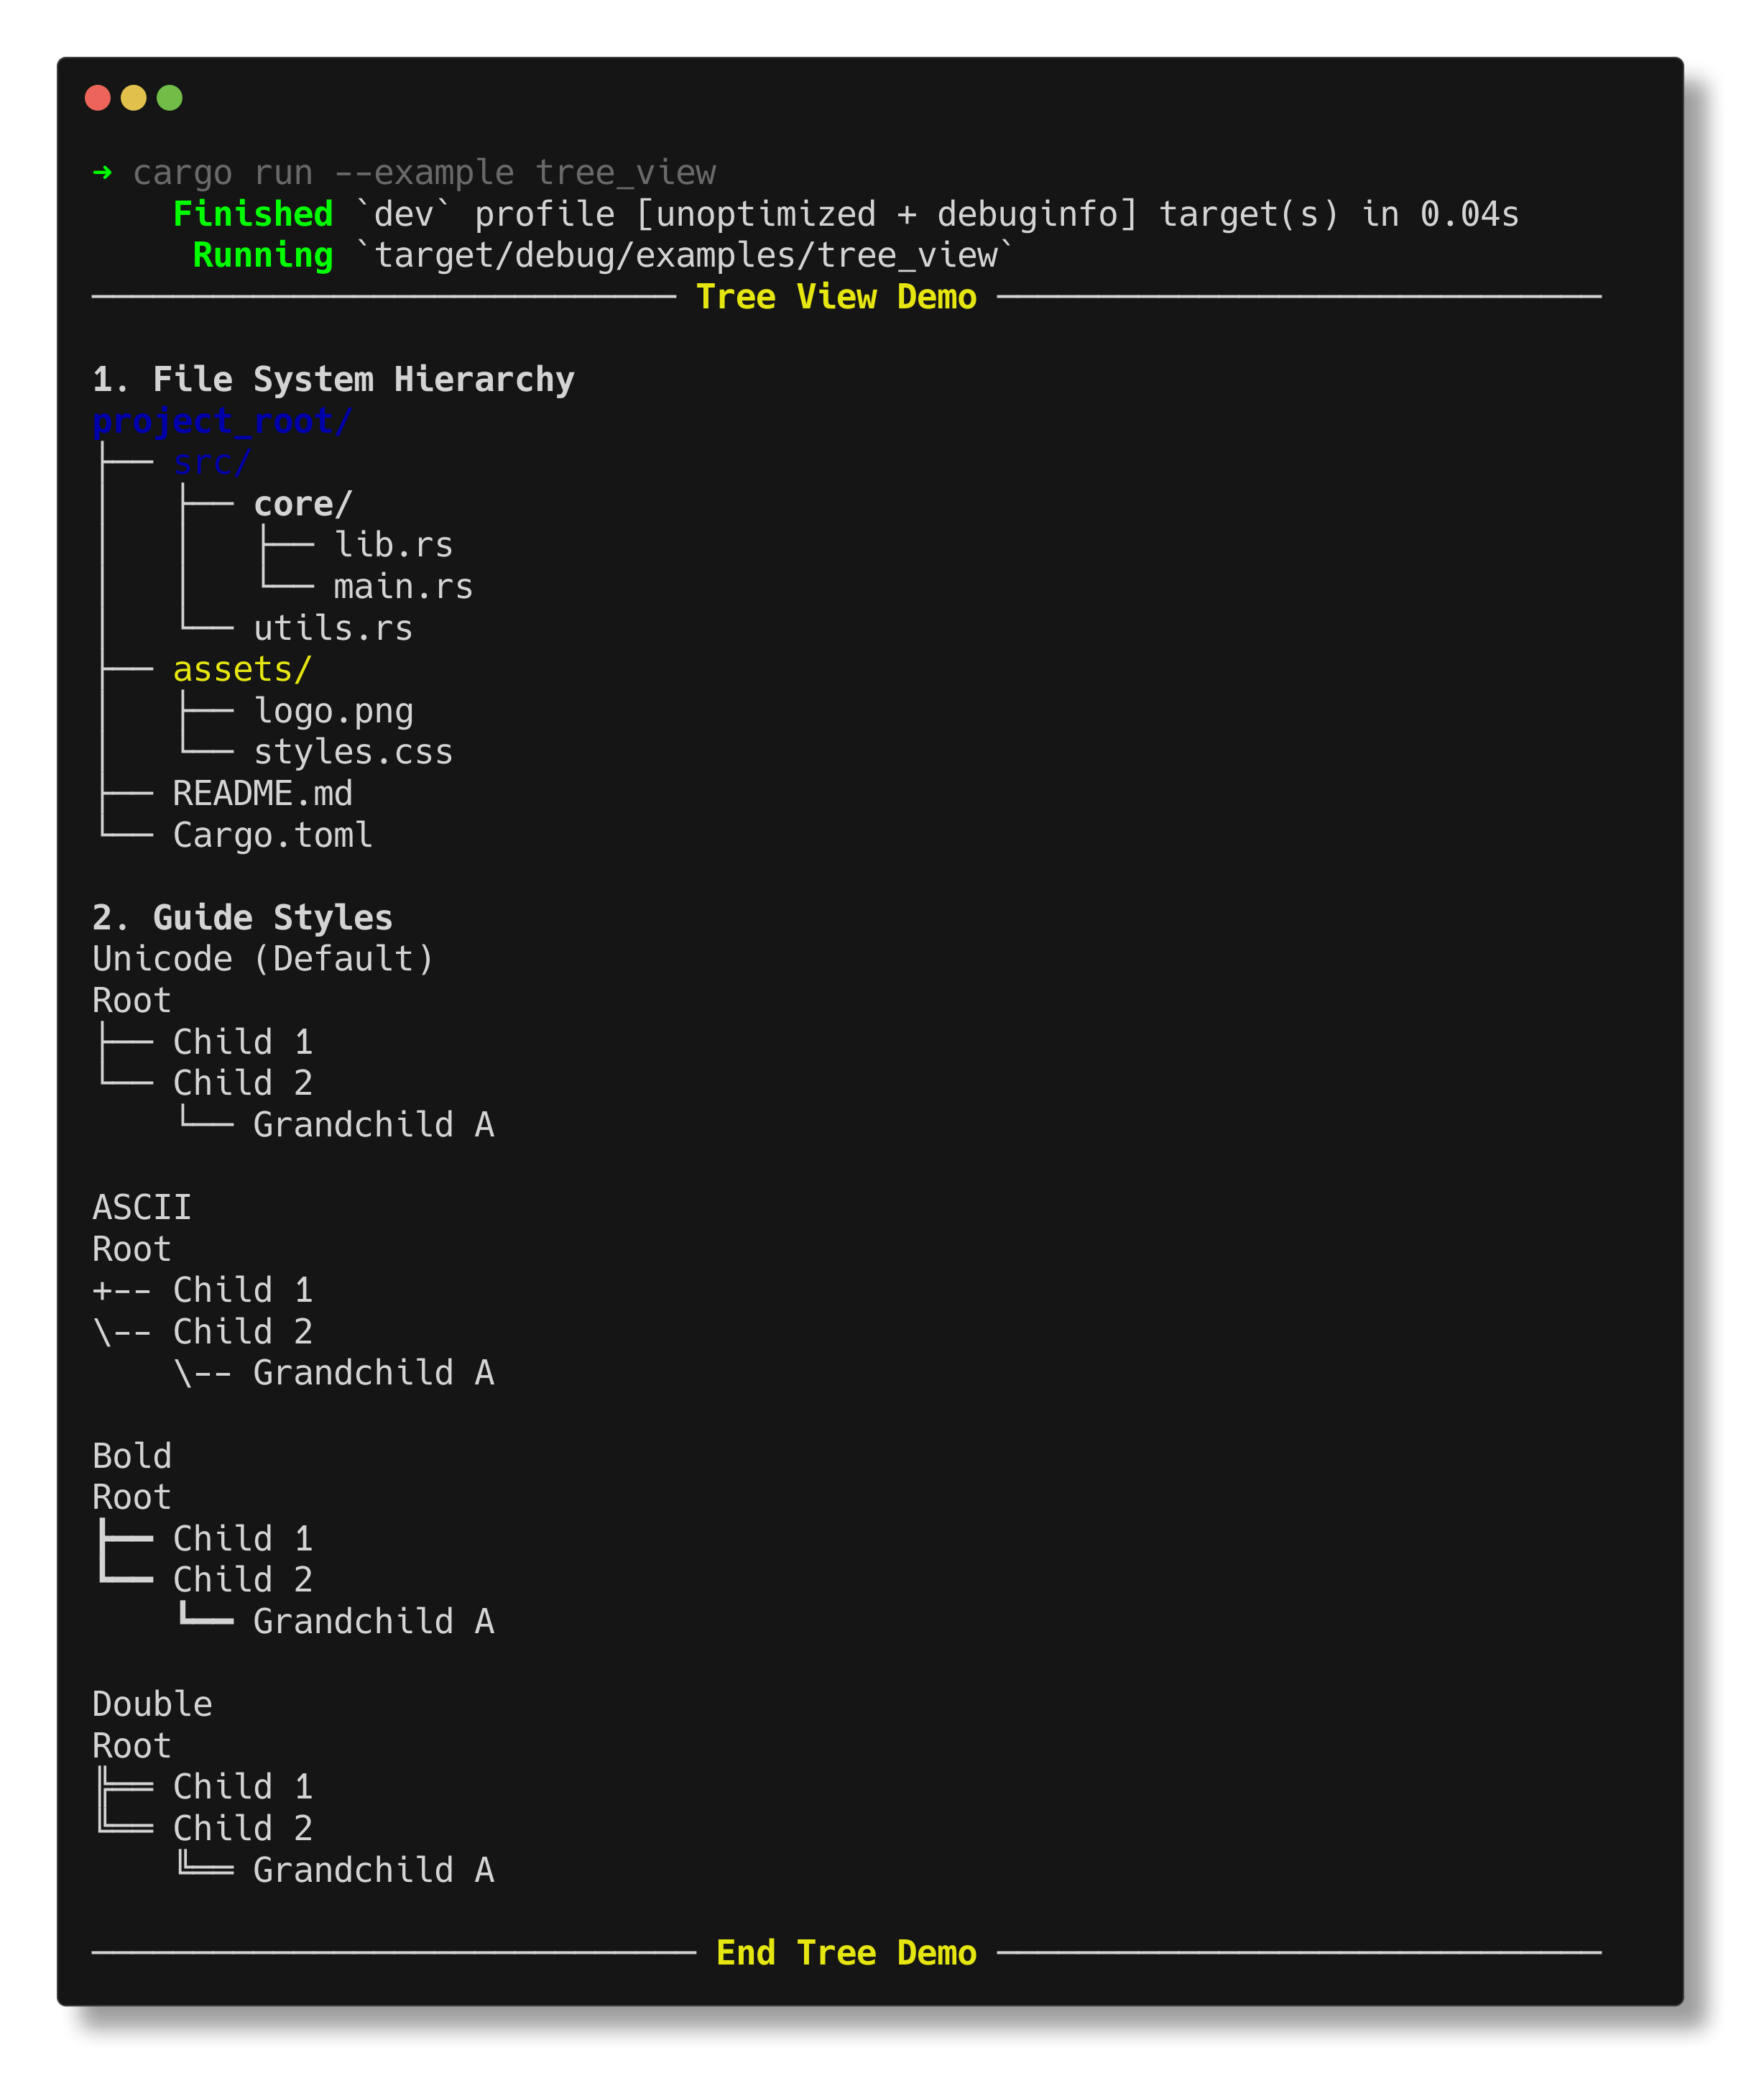This screenshot has height=2086, width=1764.
Task: Click the yellow minimize window button
Action: pyautogui.click(x=133, y=98)
